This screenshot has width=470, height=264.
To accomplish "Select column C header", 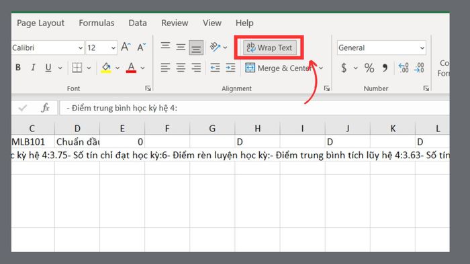I will coord(32,129).
